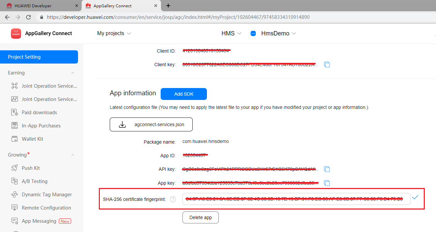Click the site padlock icon
The height and width of the screenshot is (232, 436).
pyautogui.click(x=42, y=17)
